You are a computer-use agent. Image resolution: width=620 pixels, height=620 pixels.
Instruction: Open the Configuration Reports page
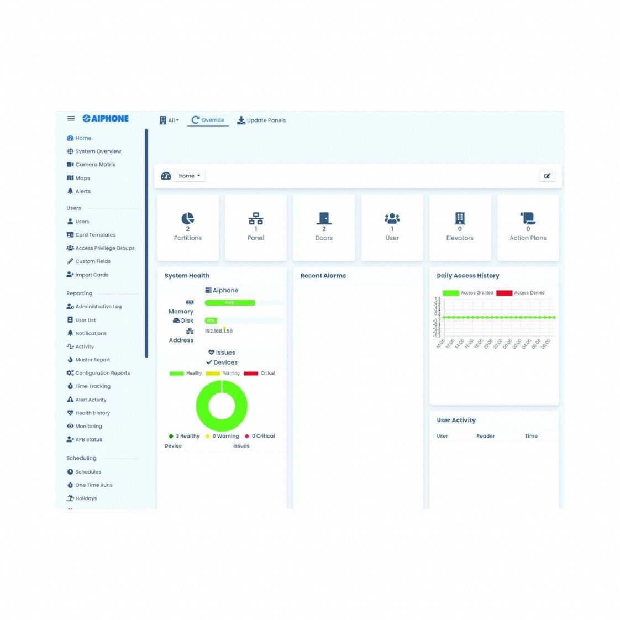[102, 373]
